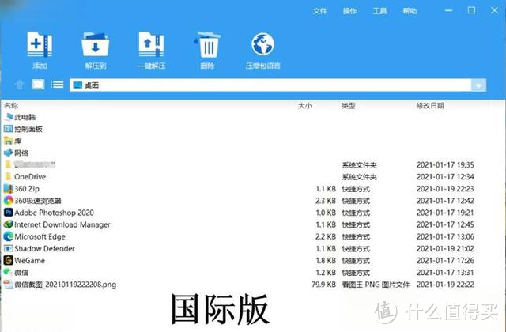This screenshot has width=506, height=332.
Task: Click the 2021-01-17 13:31 date cell
Action: 445,272
